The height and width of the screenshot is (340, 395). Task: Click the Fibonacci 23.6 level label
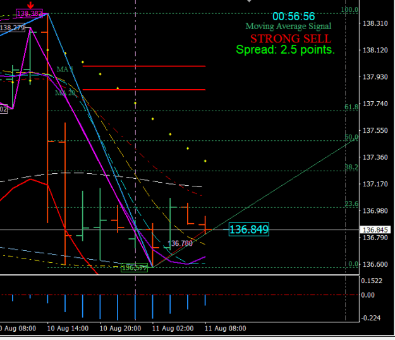coord(351,203)
